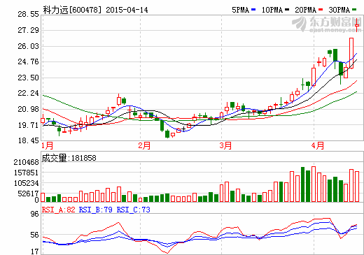Click the price label 20.98
The width and height of the screenshot is (364, 255).
coord(28,109)
